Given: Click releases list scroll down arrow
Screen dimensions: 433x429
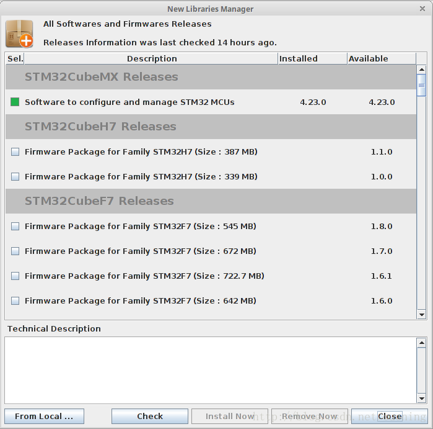Looking at the screenshot, I should (421, 314).
